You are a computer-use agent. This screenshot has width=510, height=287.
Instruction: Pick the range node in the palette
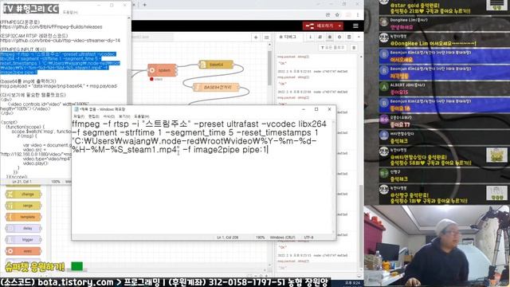(x=23, y=206)
